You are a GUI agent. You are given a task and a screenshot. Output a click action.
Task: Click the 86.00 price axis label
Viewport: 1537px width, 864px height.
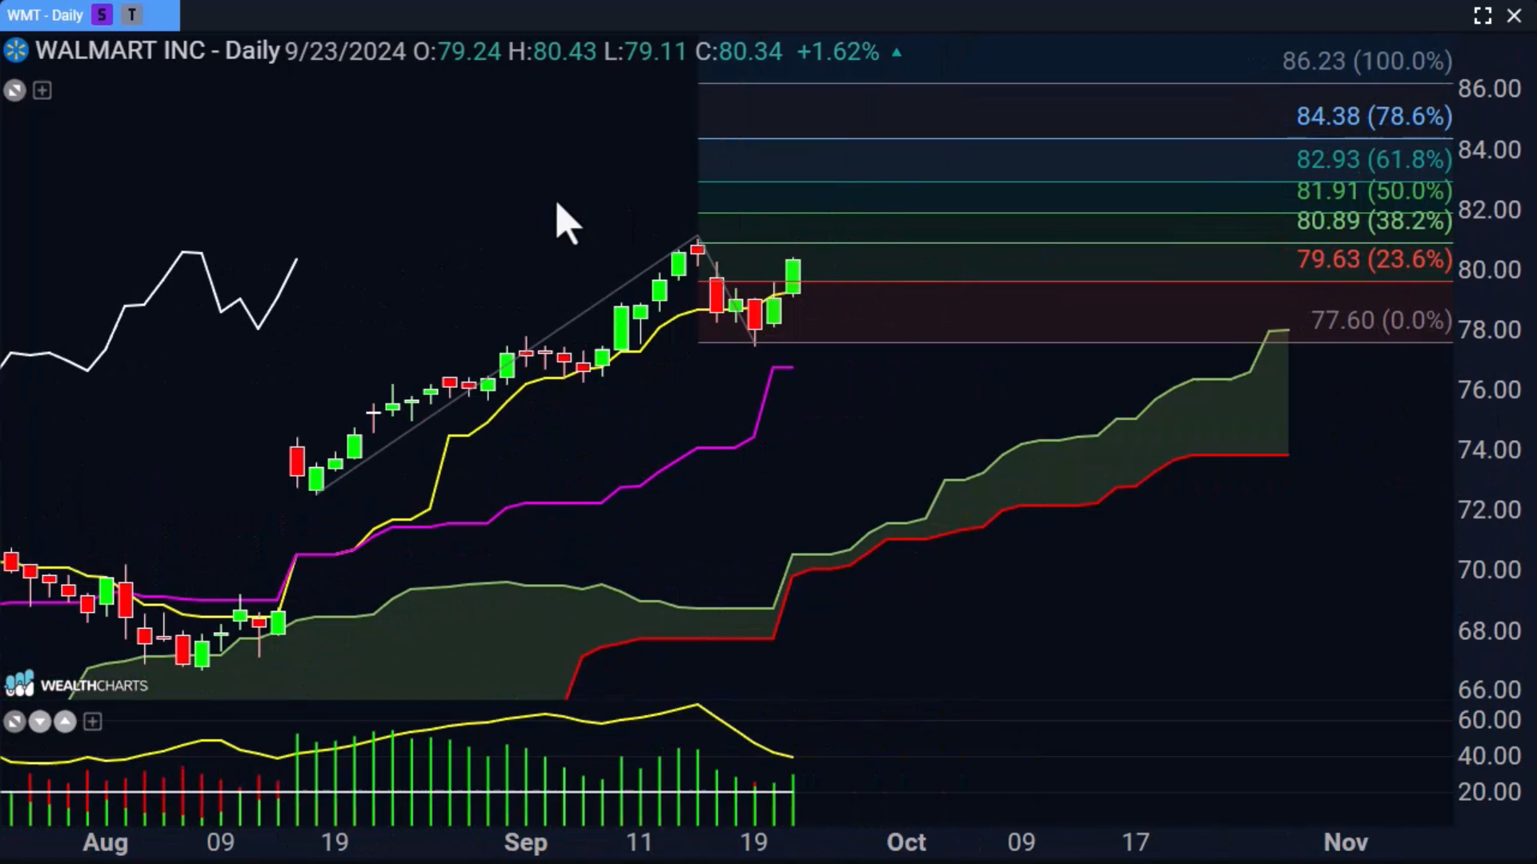(x=1489, y=89)
